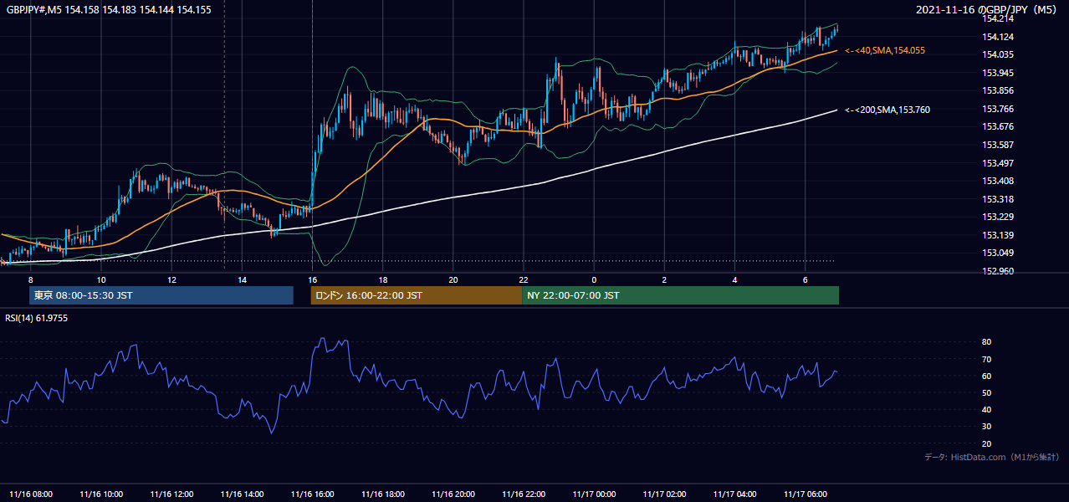Image resolution: width=1069 pixels, height=502 pixels.
Task: Select the ロンドン 16:00-22:00 JST session bar
Action: tap(416, 295)
